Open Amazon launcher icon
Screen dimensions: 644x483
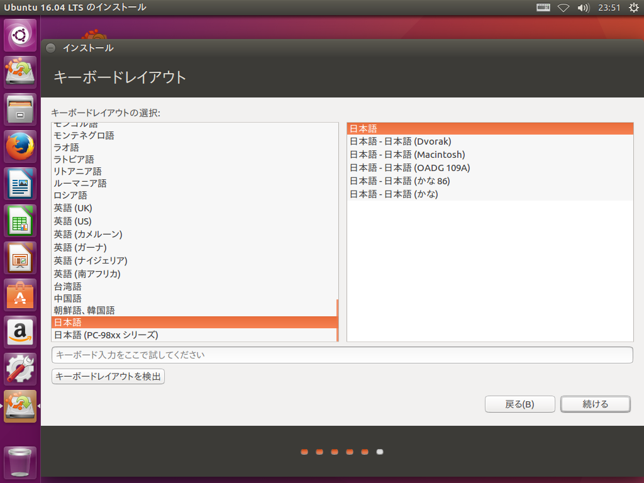[20, 332]
